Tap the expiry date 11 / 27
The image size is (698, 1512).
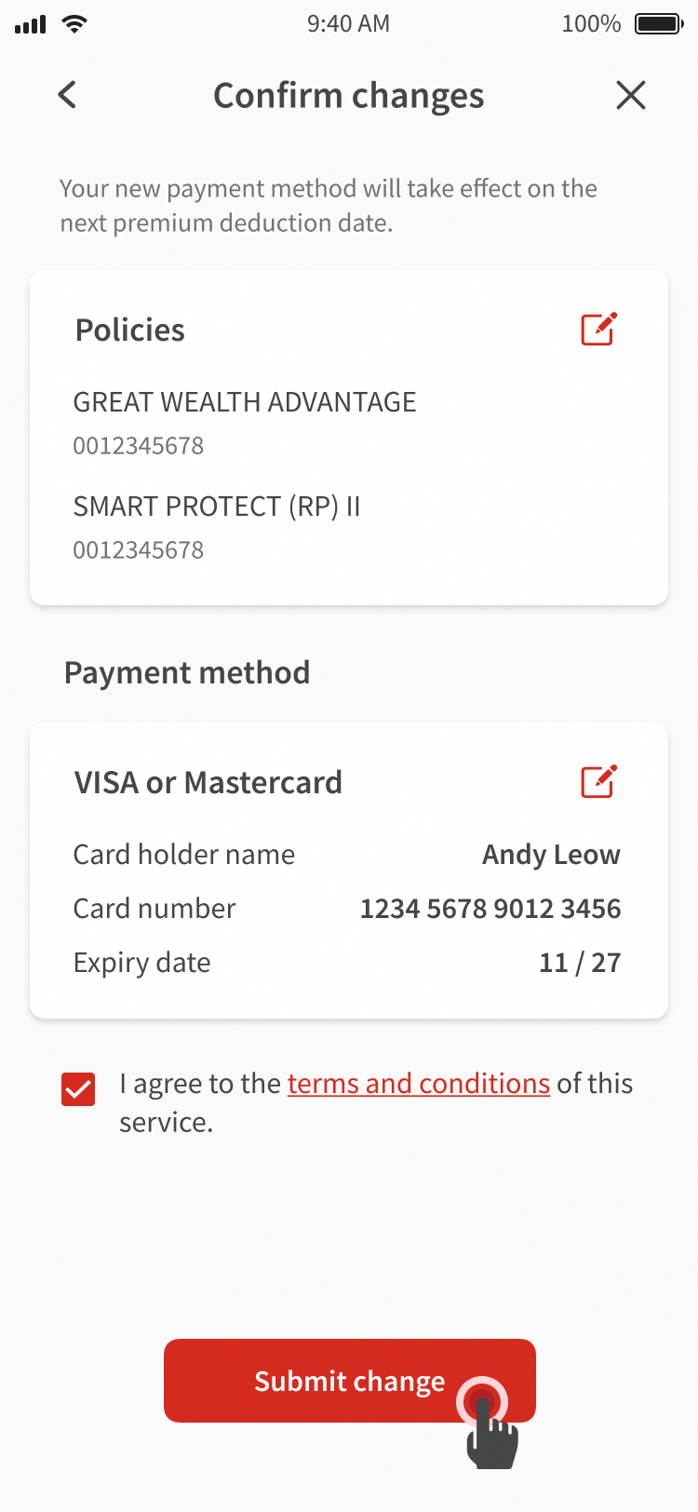pos(579,963)
